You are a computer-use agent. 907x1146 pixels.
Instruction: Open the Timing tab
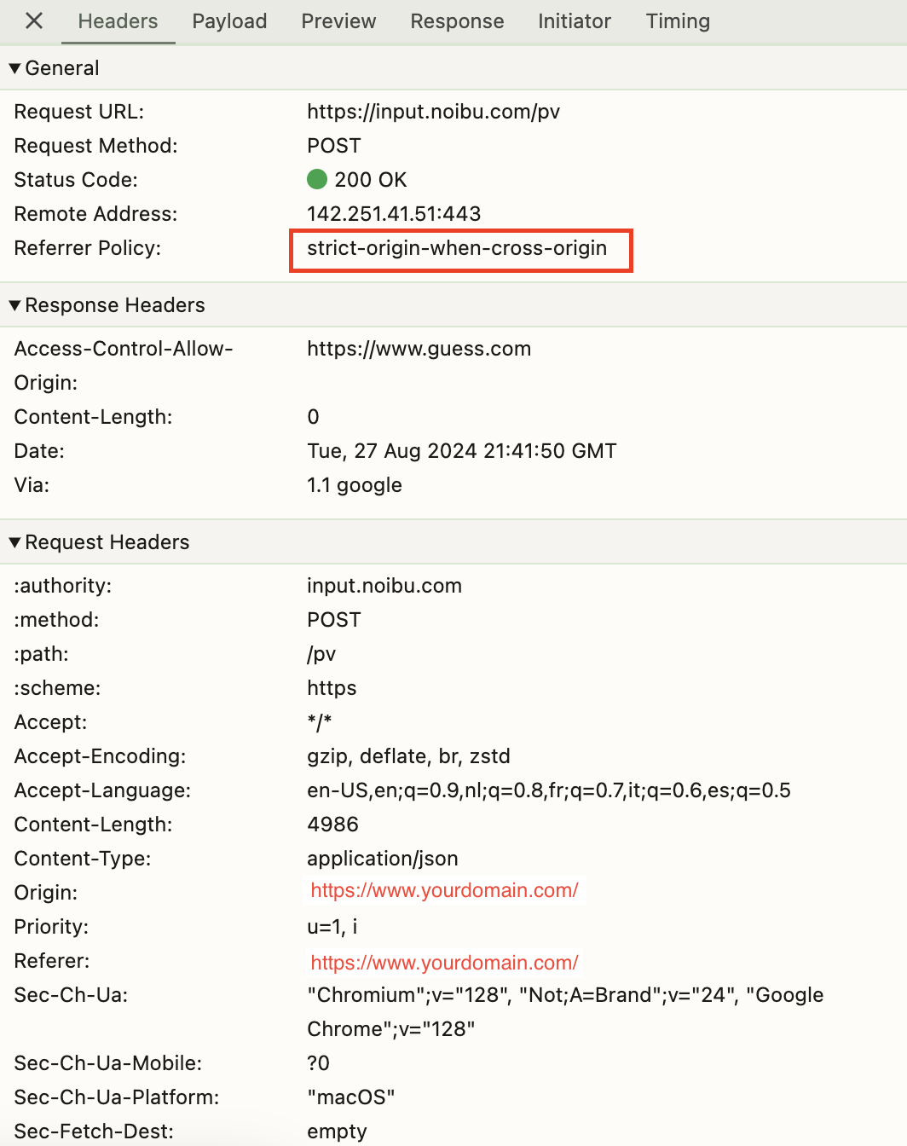[678, 21]
